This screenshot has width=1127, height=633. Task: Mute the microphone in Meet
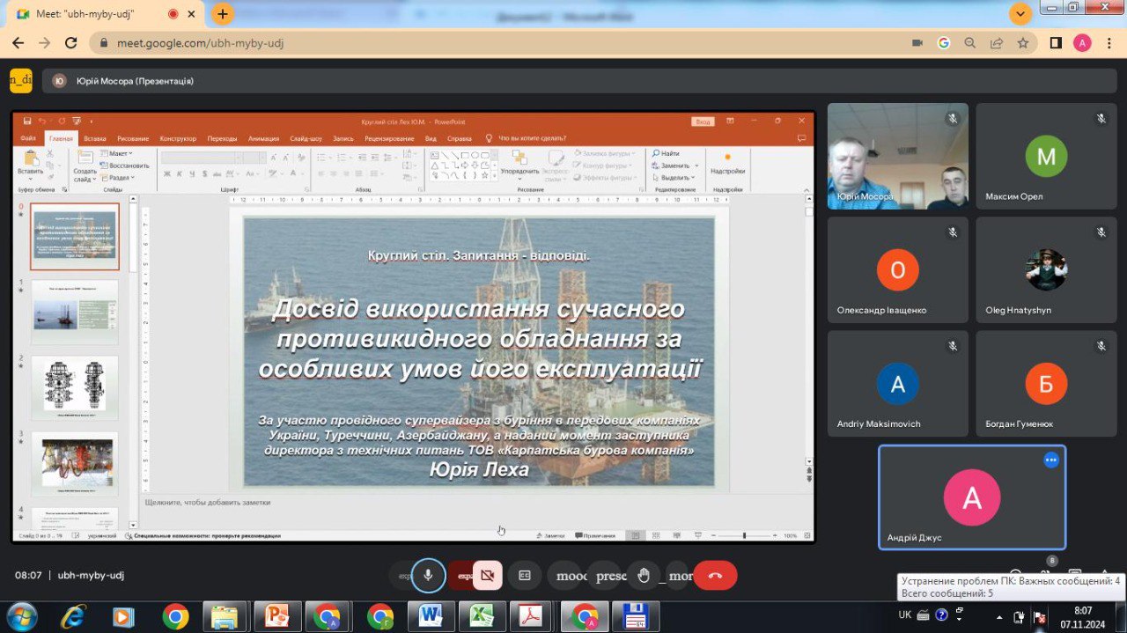(428, 575)
